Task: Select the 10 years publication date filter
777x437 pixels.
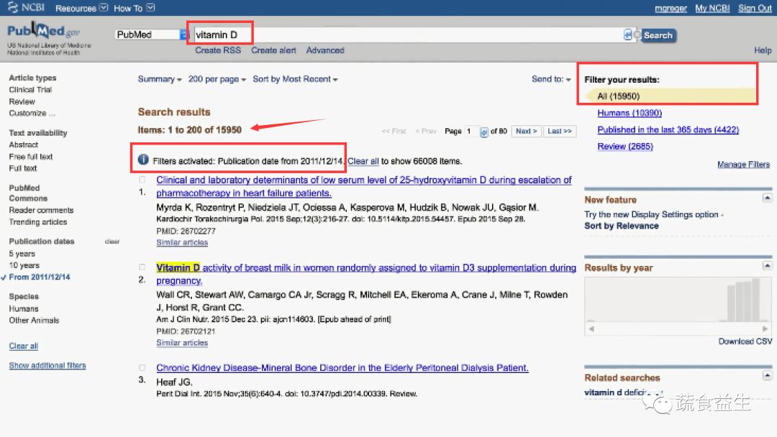Action: click(24, 265)
